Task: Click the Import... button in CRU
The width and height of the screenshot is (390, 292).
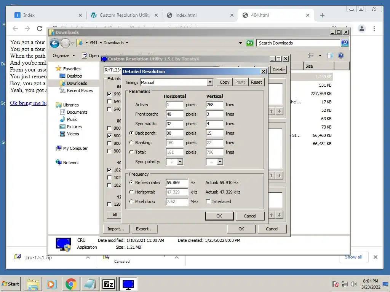Action: [x=116, y=229]
